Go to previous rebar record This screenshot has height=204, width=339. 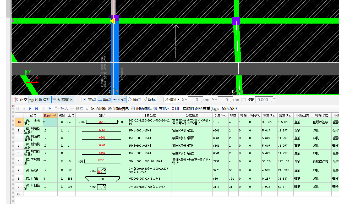24,108
